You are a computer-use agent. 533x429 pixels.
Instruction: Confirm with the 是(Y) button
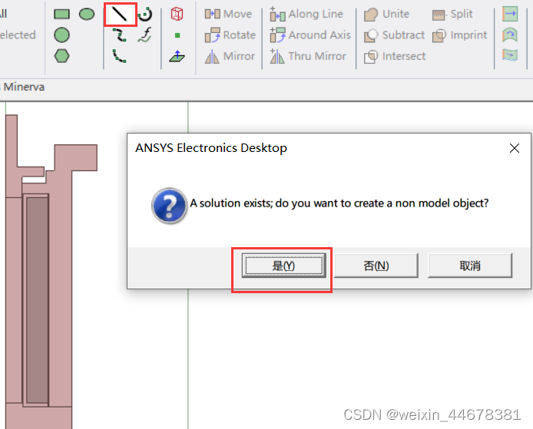tap(284, 266)
